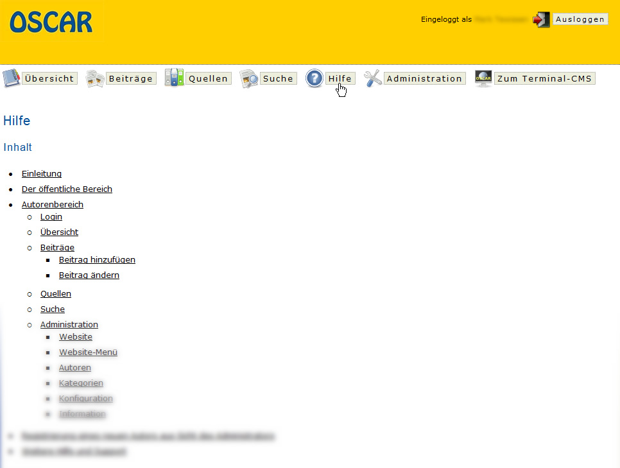The width and height of the screenshot is (620, 468).
Task: Open the Login help topic
Action: (51, 217)
